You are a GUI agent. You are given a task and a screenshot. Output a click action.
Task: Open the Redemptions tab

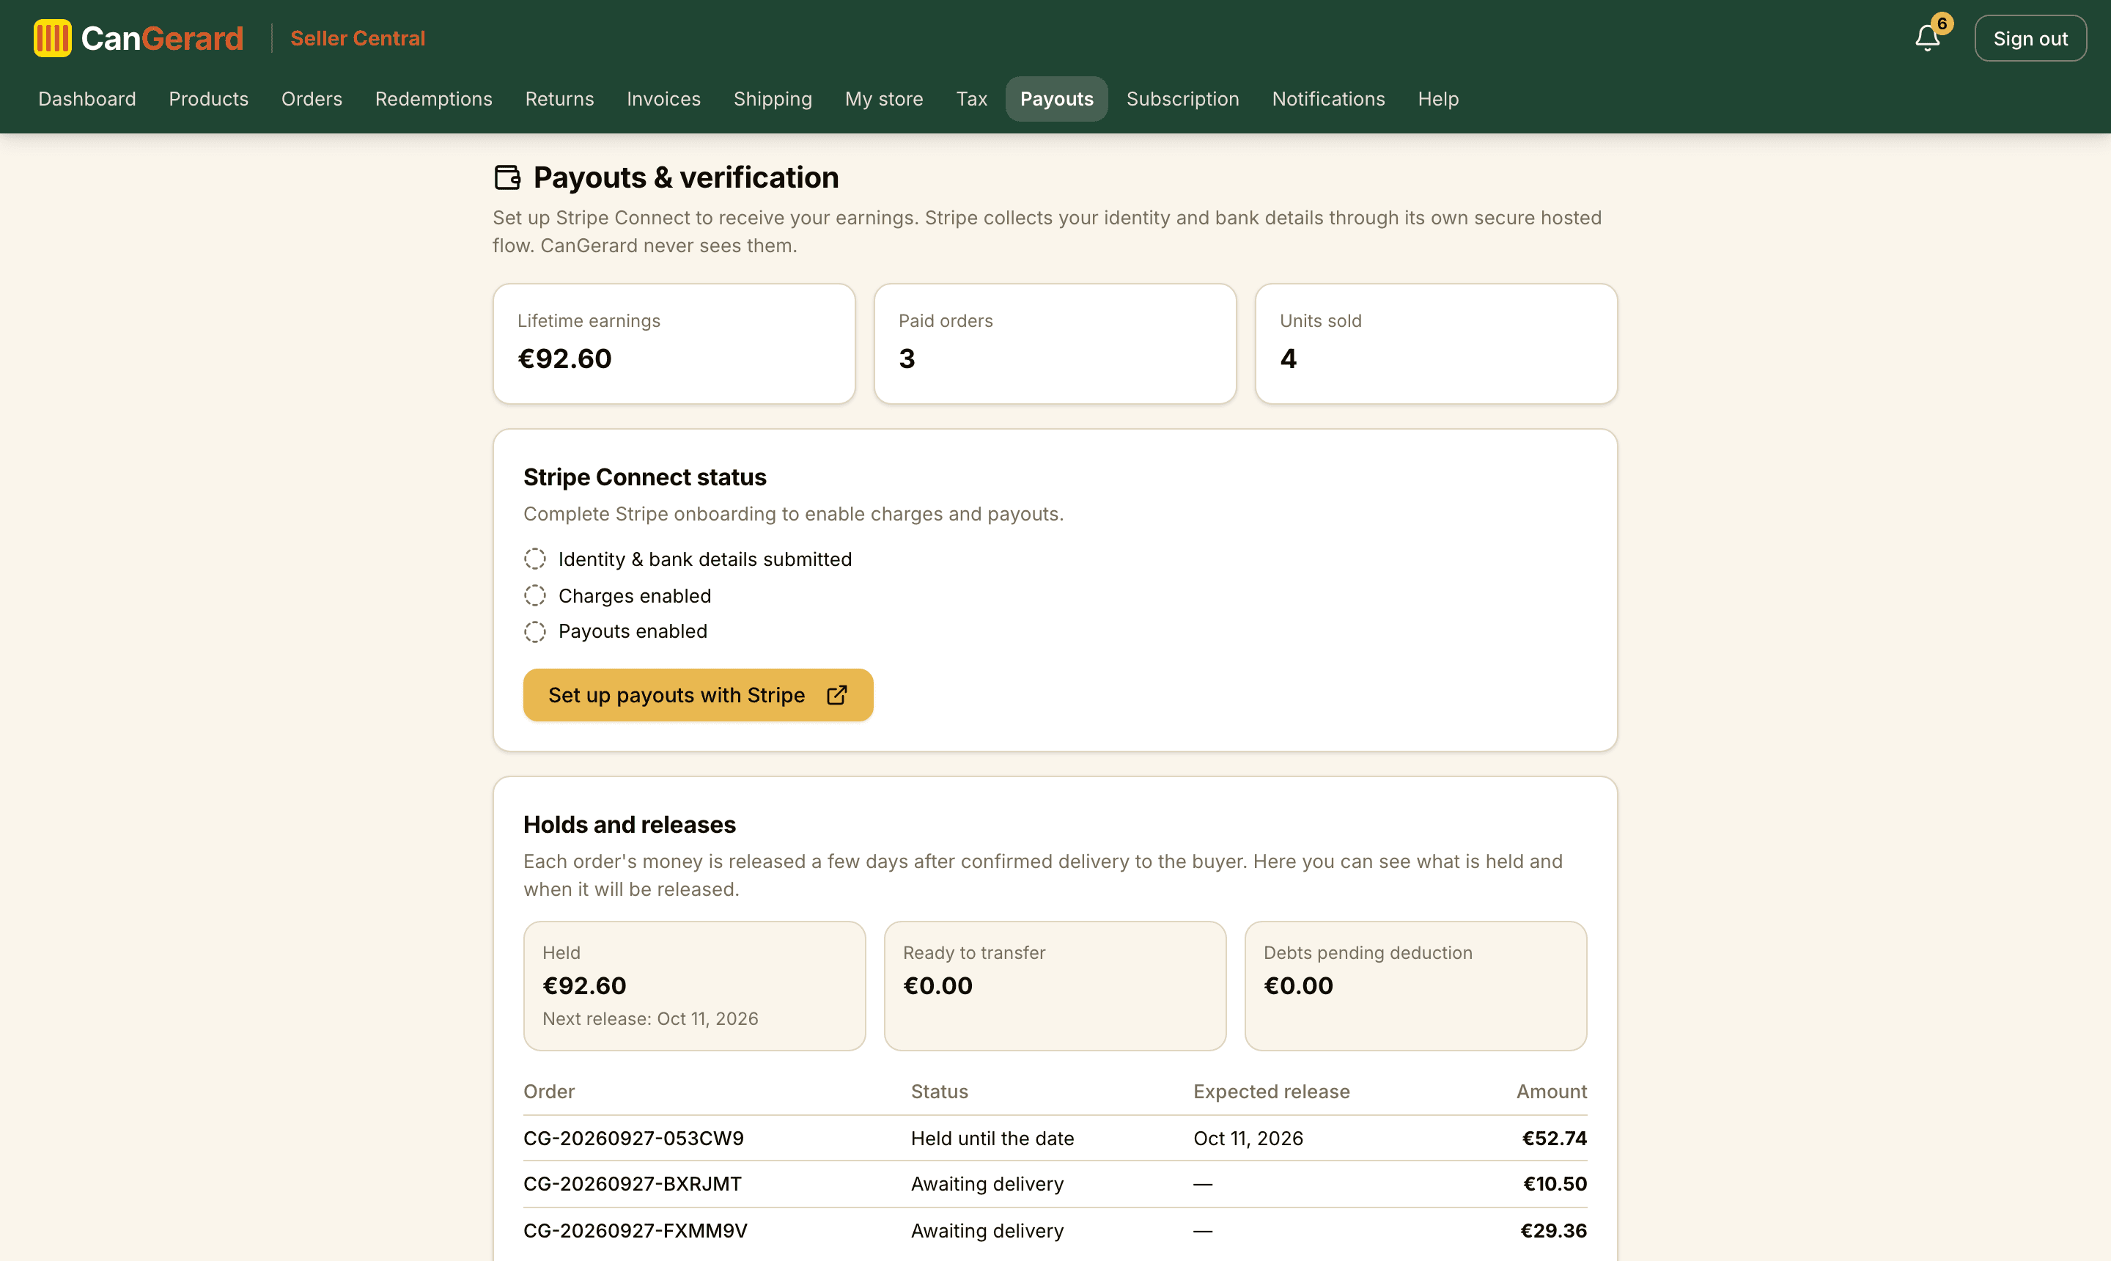pyautogui.click(x=434, y=98)
